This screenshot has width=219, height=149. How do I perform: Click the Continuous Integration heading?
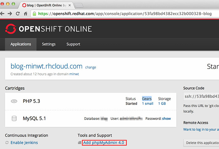[27, 135]
